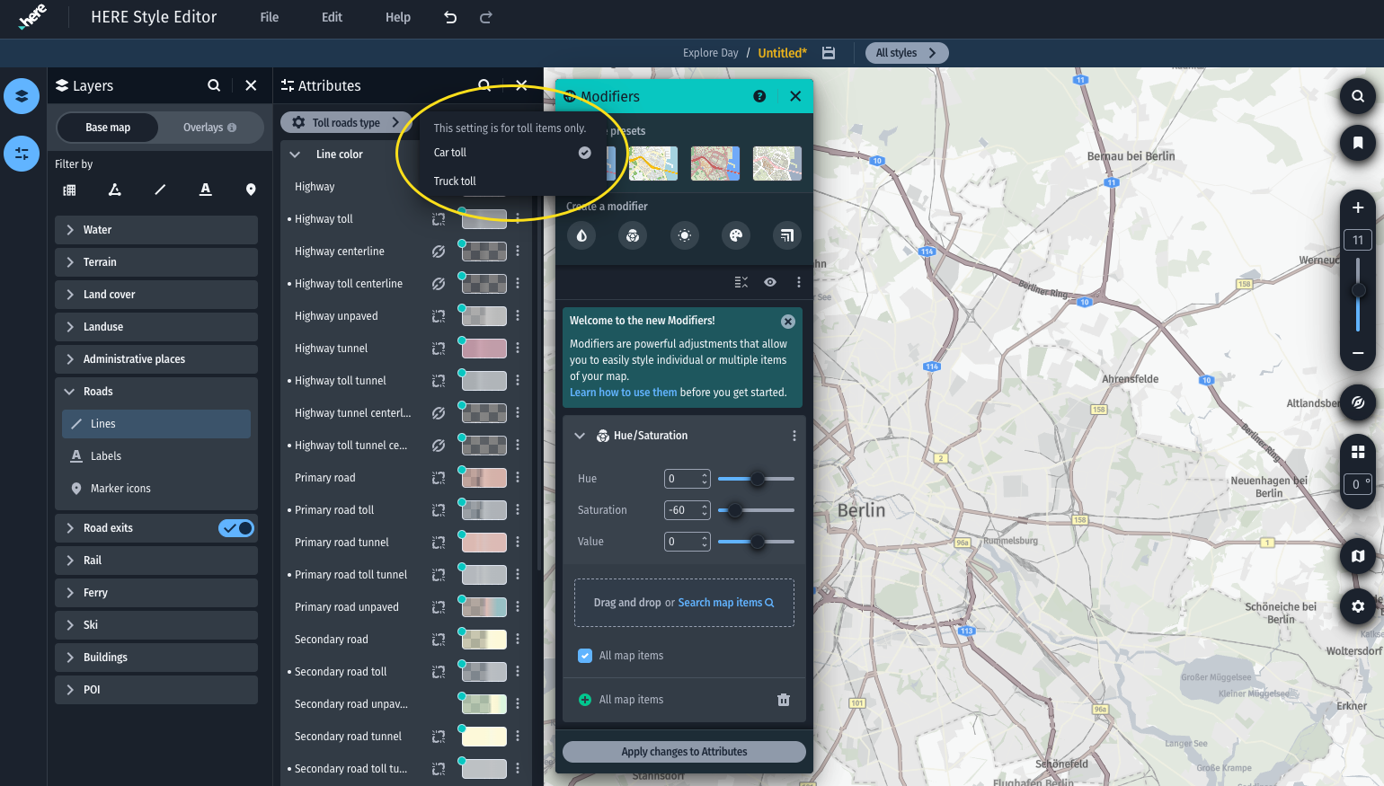Viewport: 1384px width, 786px height.
Task: Create a Hue/Saturation modifier icon
Action: (633, 235)
